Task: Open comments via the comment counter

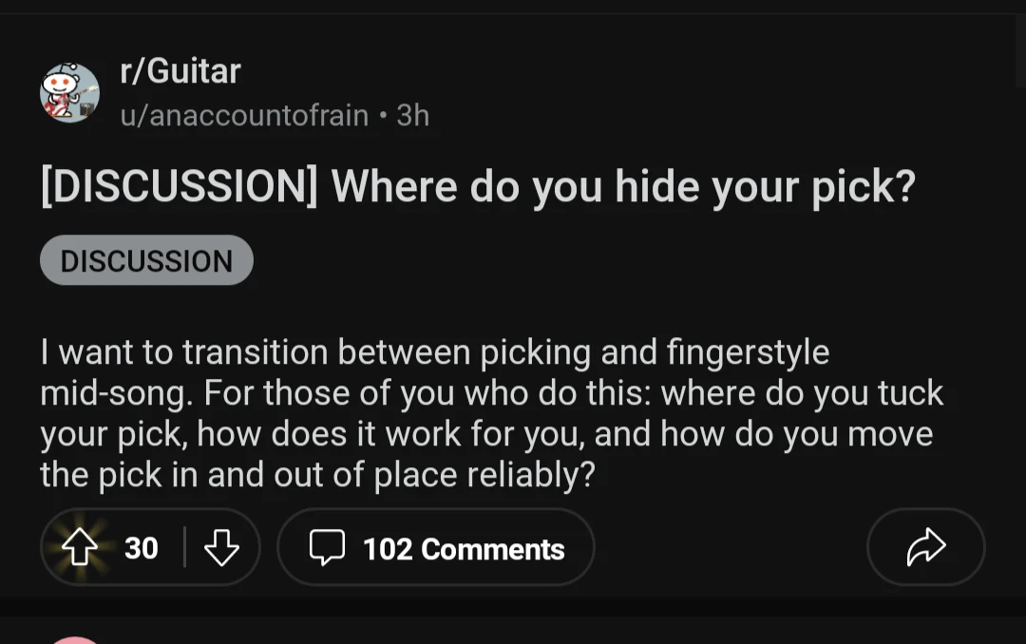Action: (435, 547)
